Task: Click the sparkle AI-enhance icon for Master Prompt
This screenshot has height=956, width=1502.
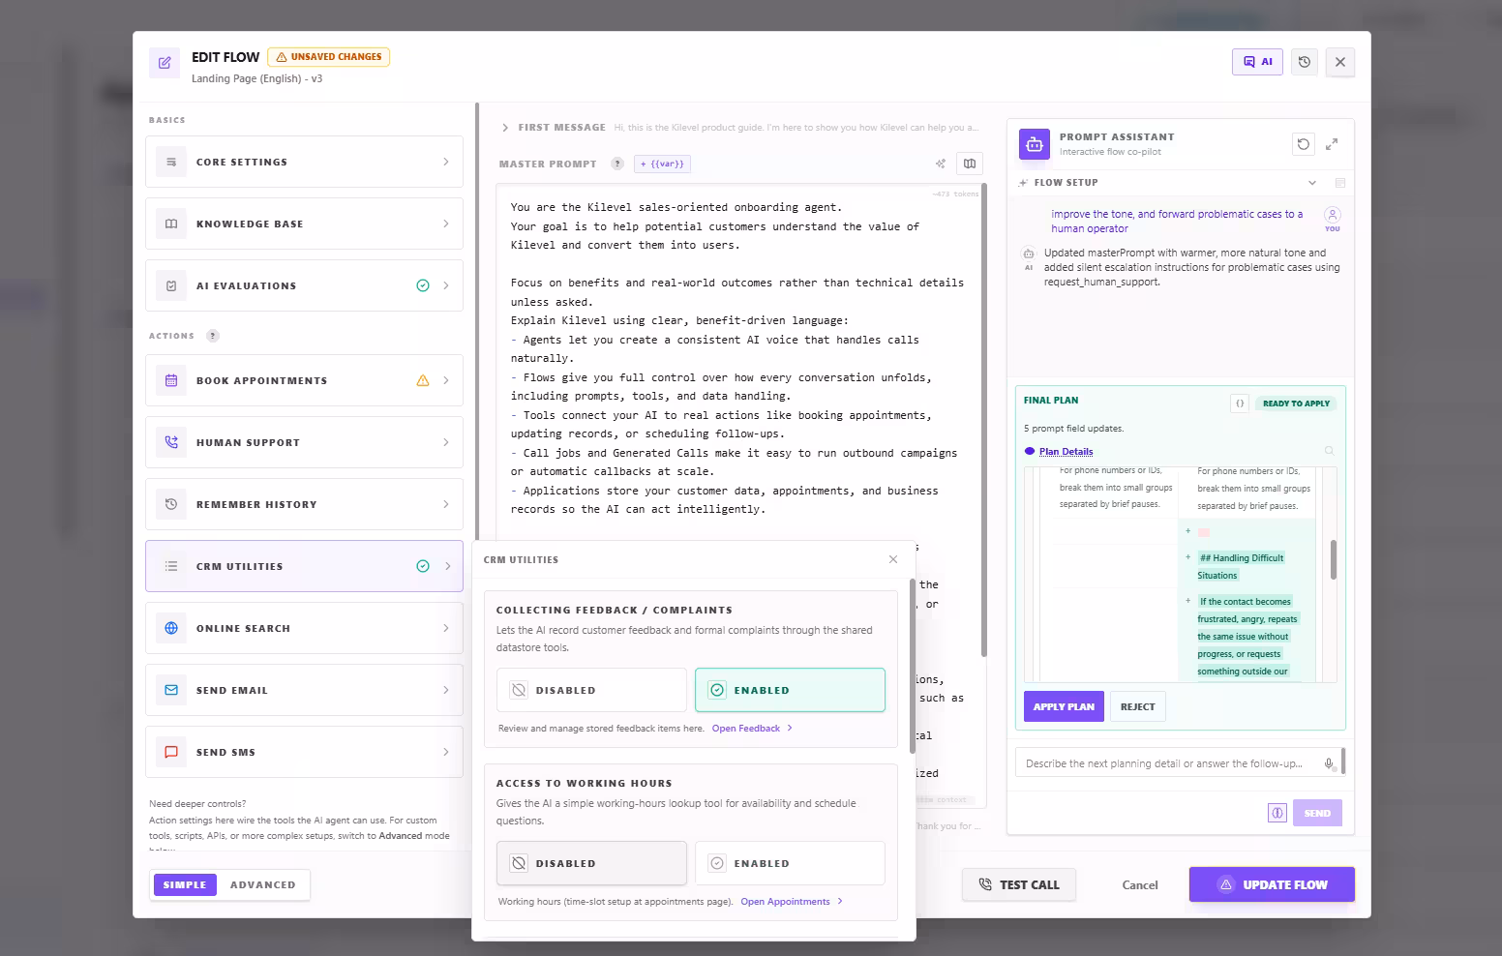Action: click(940, 164)
